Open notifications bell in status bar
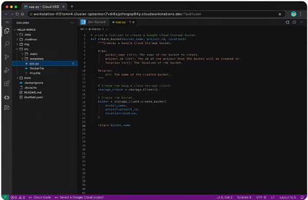Image resolution: width=308 pixels, height=200 pixels. 302,197
